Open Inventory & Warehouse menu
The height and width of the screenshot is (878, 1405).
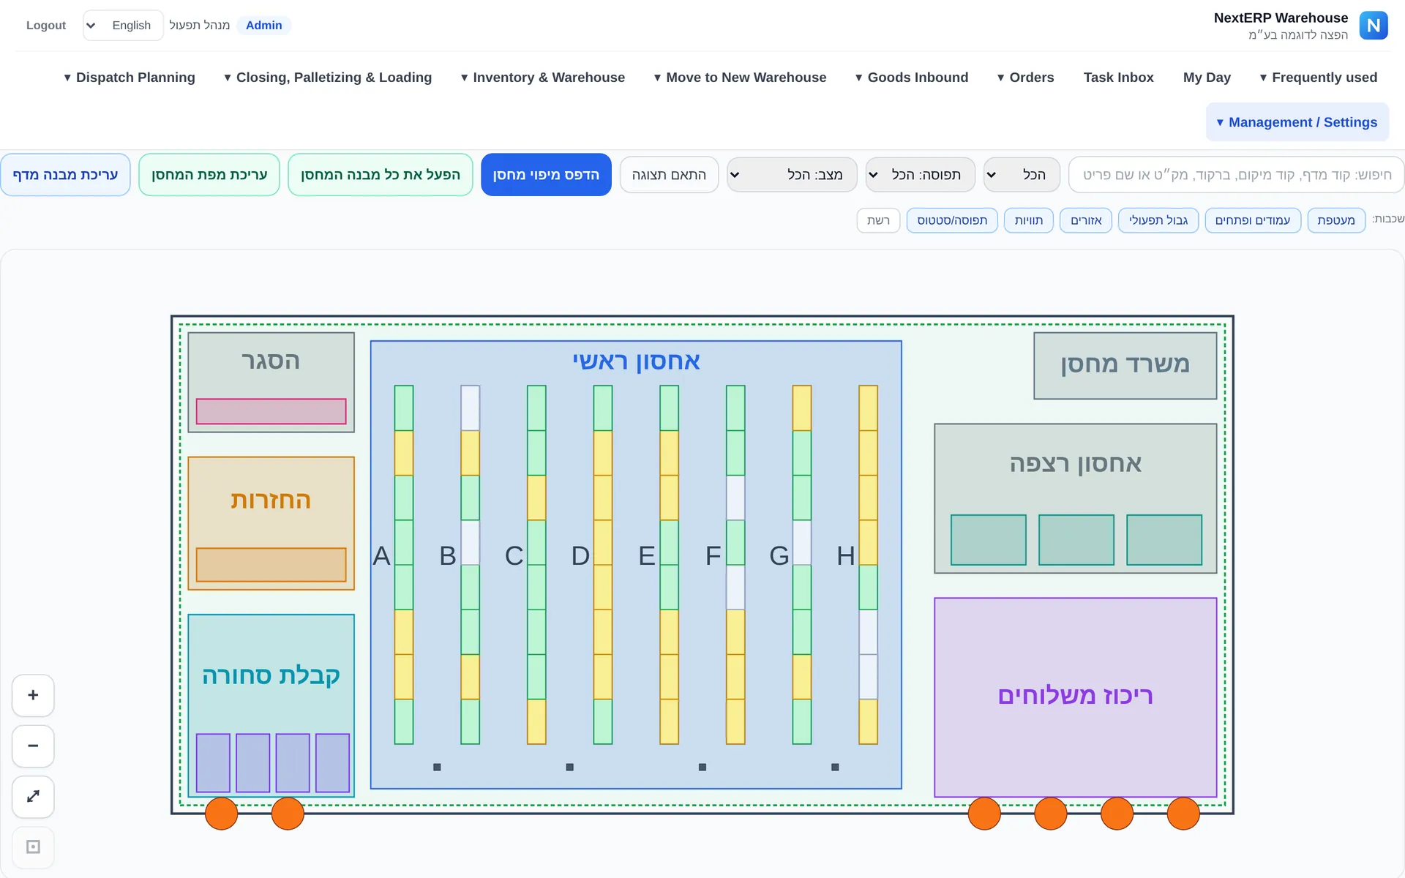(x=542, y=78)
